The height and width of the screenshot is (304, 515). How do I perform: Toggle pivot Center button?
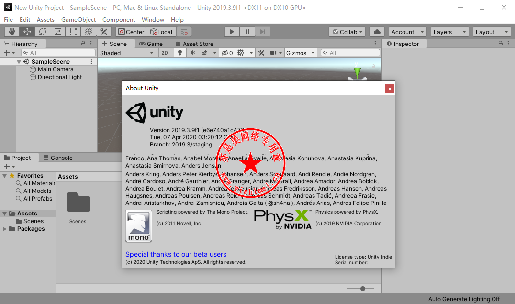click(131, 32)
